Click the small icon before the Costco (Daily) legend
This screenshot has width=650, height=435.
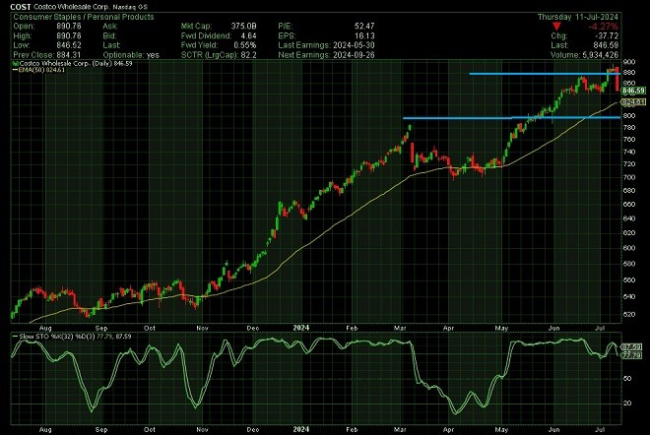coord(16,63)
